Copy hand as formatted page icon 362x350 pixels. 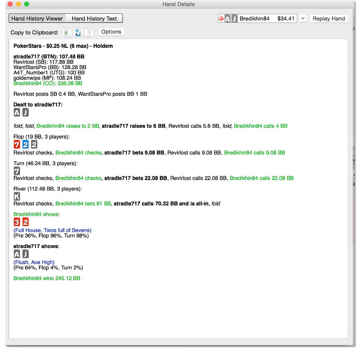(67, 32)
